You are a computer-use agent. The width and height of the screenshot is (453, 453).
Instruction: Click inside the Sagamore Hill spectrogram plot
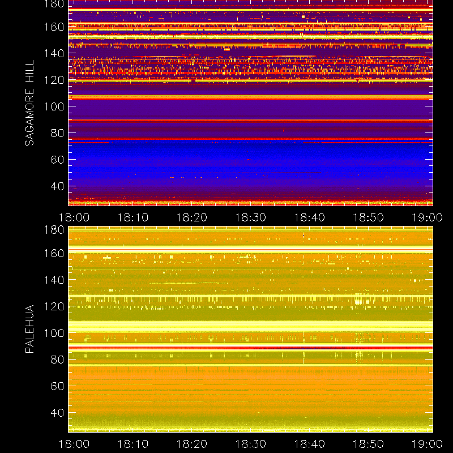coord(250,103)
